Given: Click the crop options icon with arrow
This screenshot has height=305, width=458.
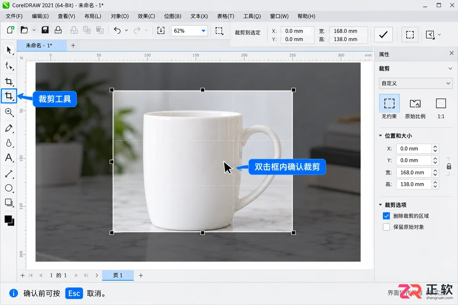Looking at the screenshot, I should [x=430, y=35].
